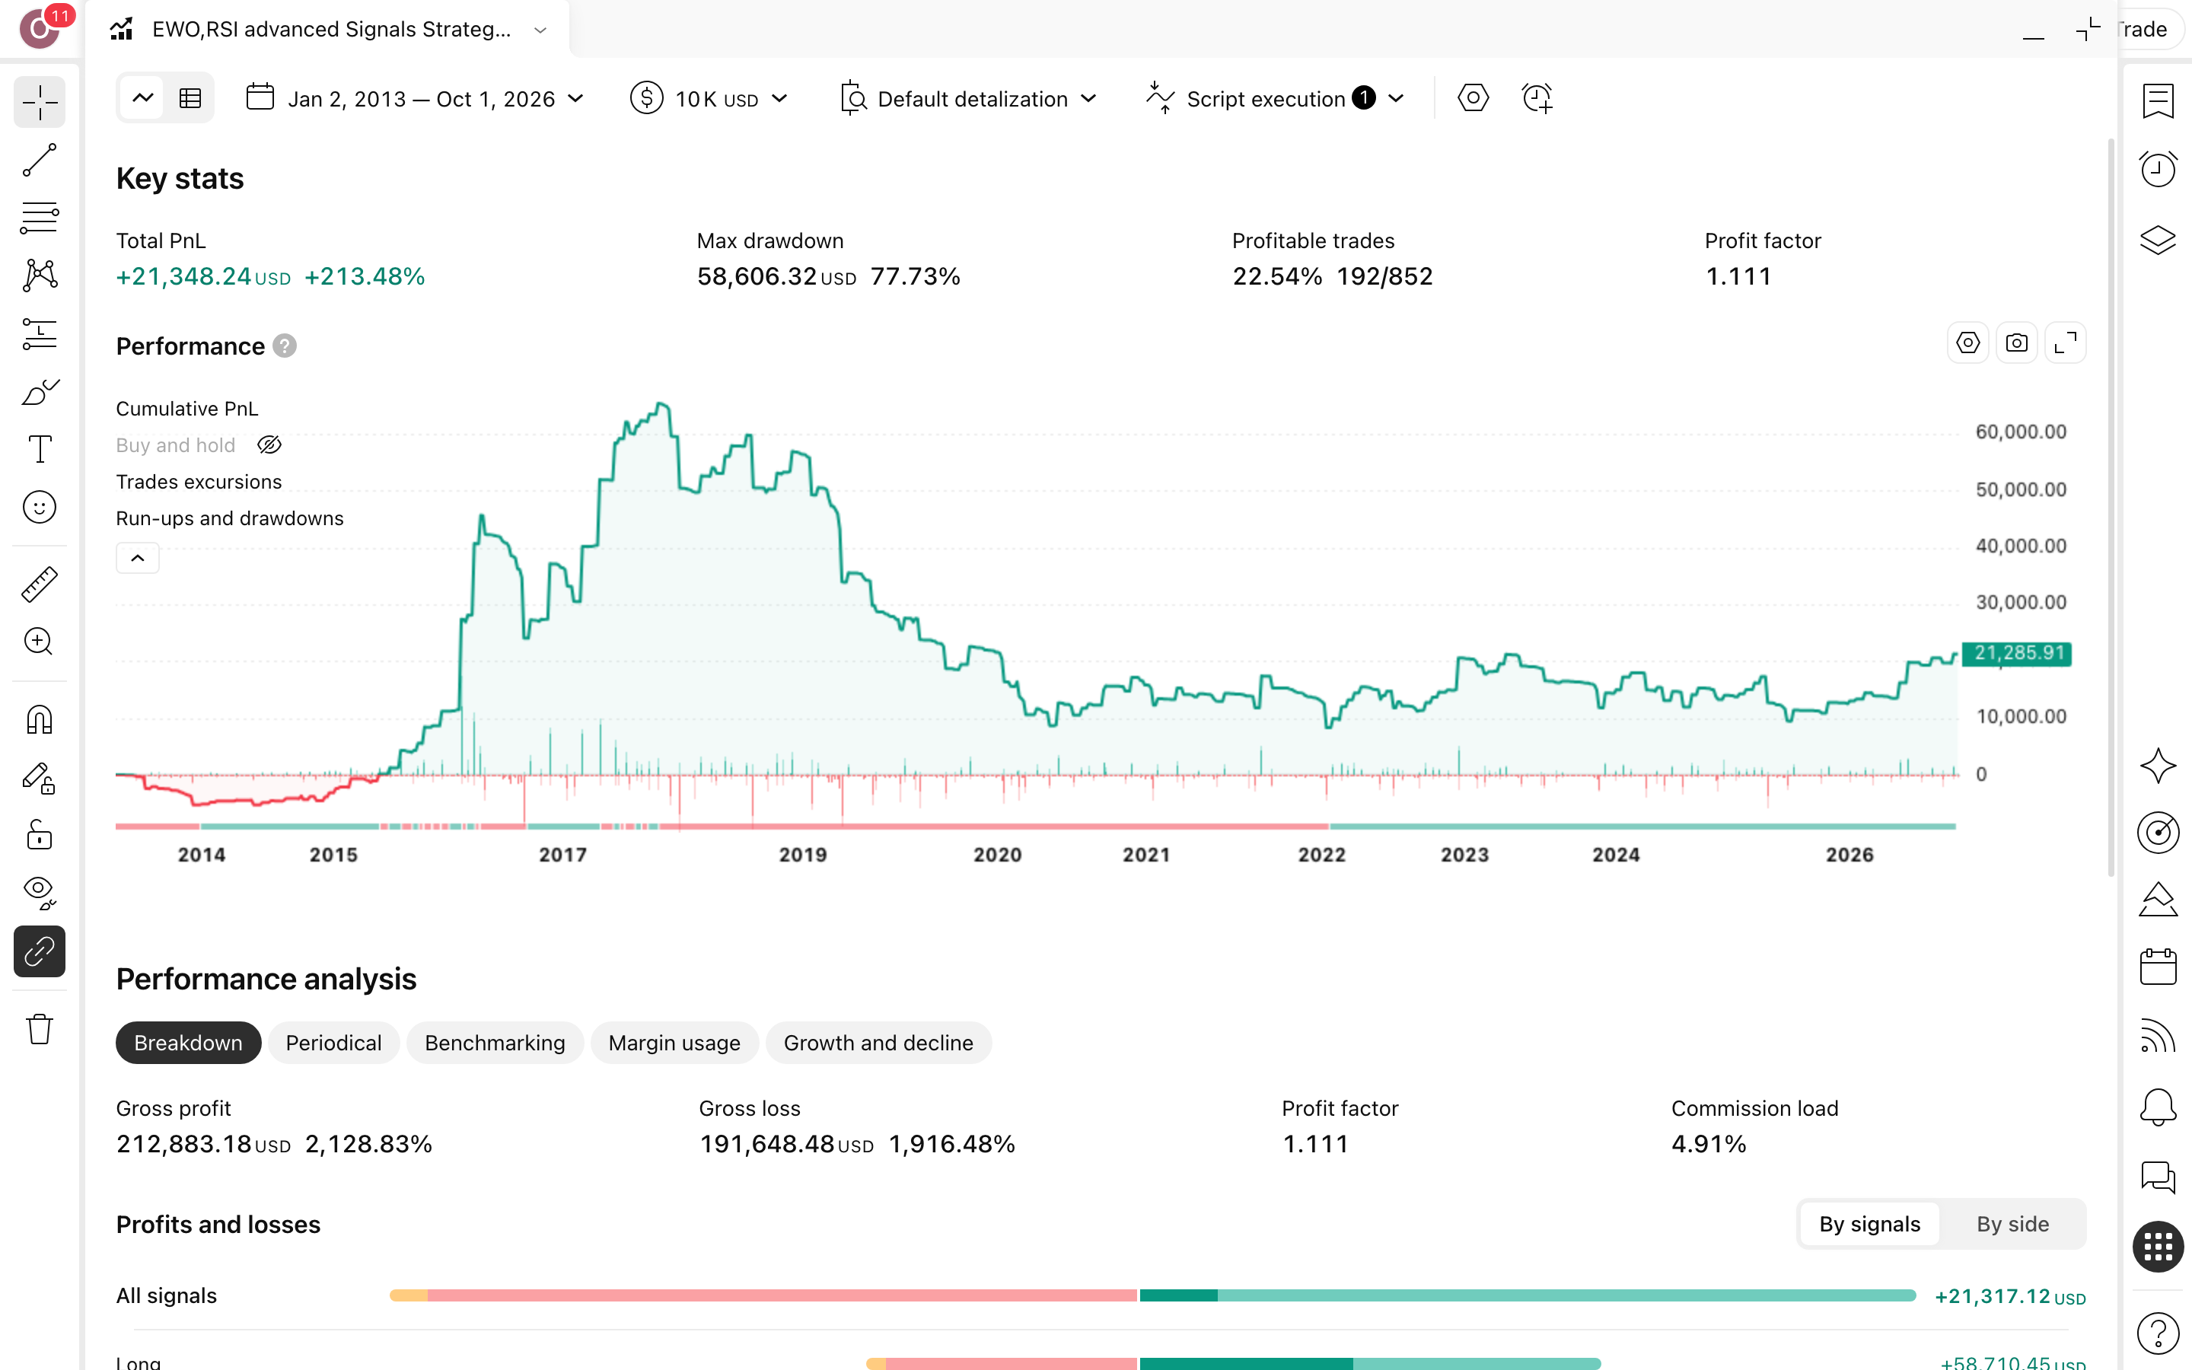Toggle stay in drawing mode
The height and width of the screenshot is (1370, 2192).
(x=40, y=779)
